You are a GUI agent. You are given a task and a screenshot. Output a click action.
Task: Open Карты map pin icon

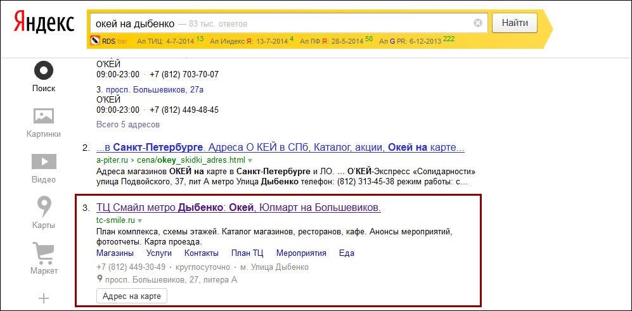point(44,206)
